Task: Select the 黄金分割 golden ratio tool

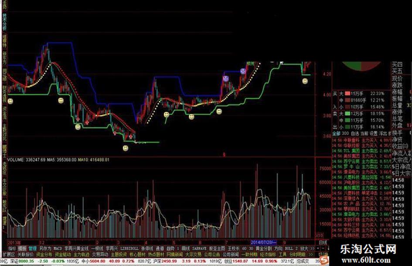Action: 264,249
